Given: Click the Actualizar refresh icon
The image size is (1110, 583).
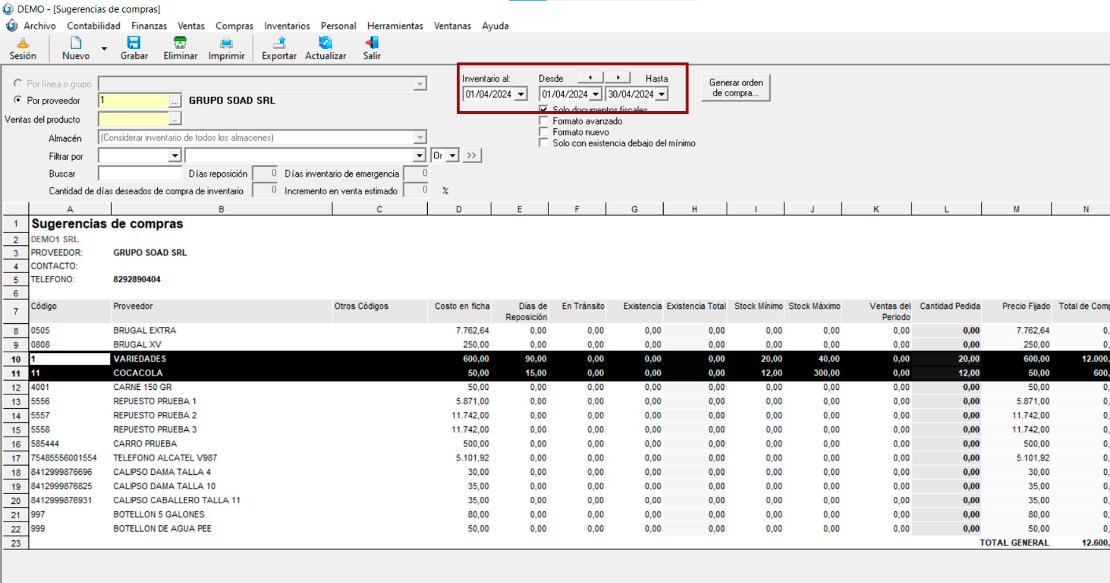Looking at the screenshot, I should click(325, 43).
